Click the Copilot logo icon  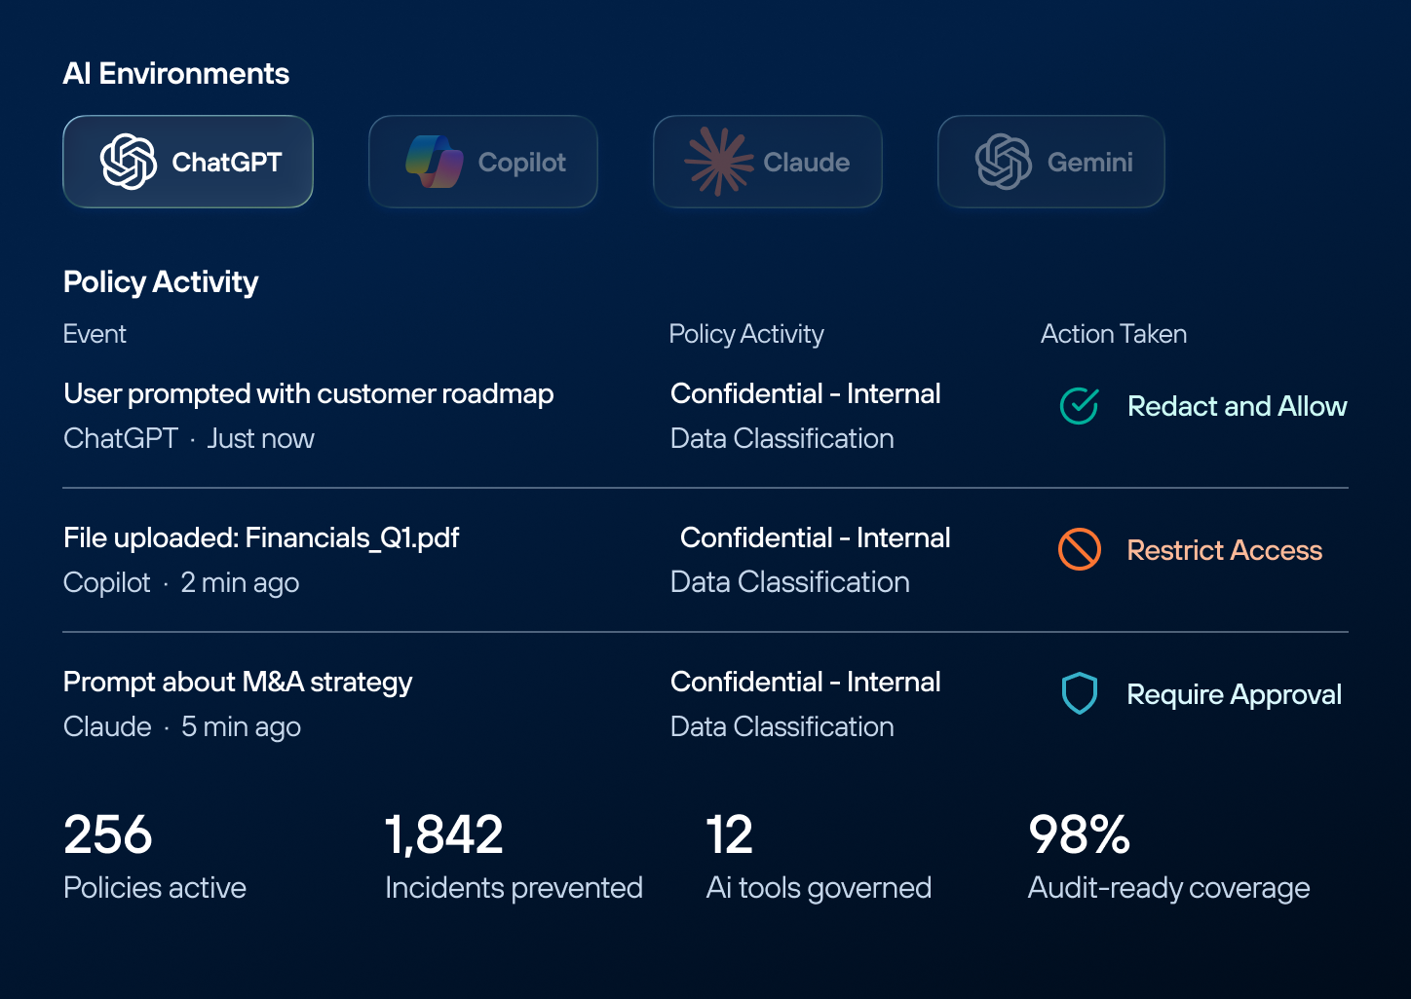coord(435,162)
